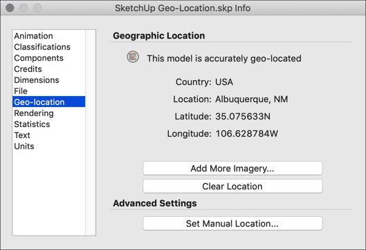Click the longitude value 106.628784W
The width and height of the screenshot is (366, 250).
[x=247, y=133]
